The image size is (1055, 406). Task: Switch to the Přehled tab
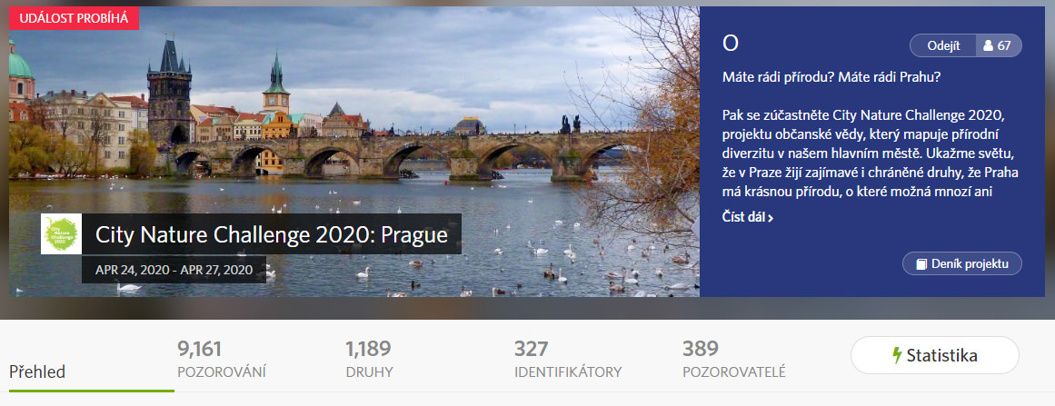(37, 371)
